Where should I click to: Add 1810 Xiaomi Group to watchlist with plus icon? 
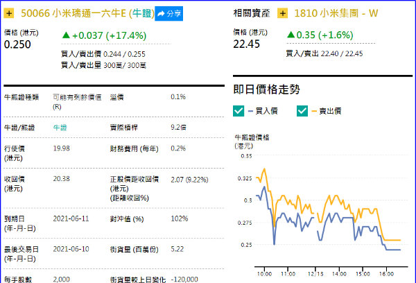[x=283, y=13]
